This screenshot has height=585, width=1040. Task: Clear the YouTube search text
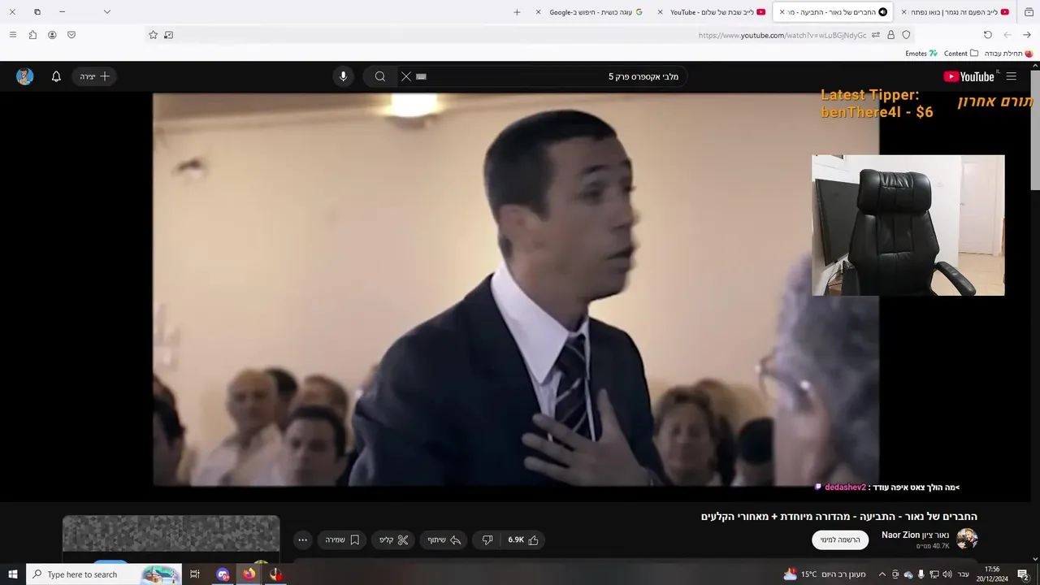pos(406,76)
